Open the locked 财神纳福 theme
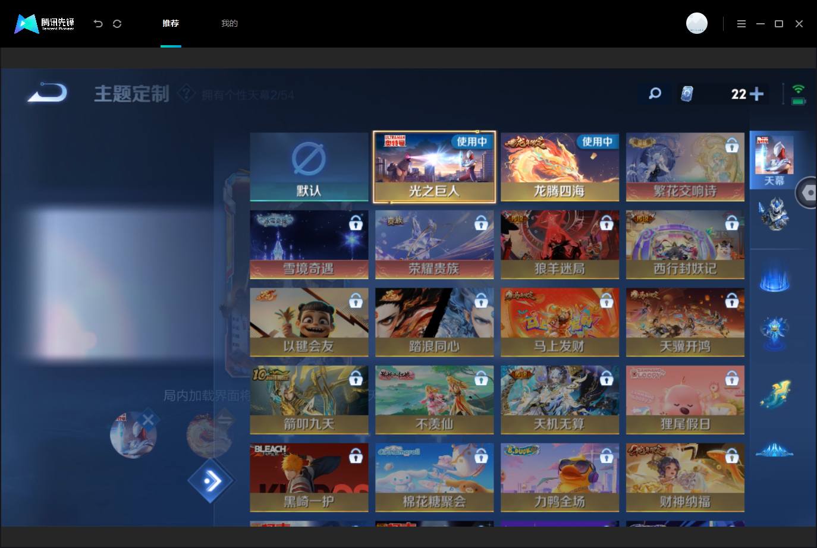Image resolution: width=817 pixels, height=548 pixels. (685, 477)
